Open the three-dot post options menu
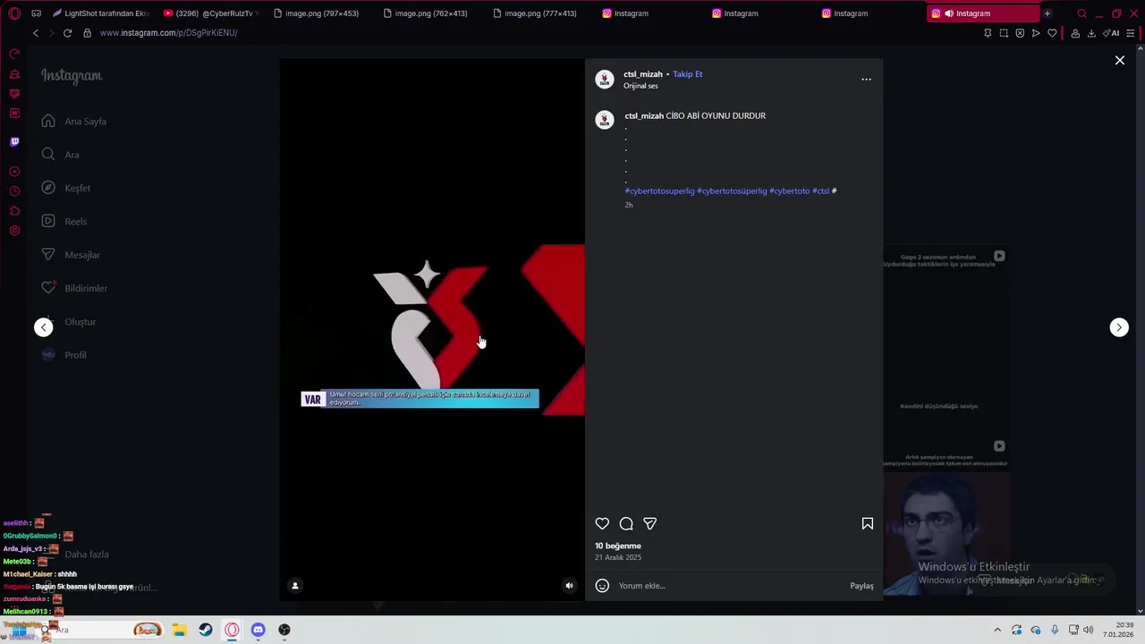 [x=866, y=80]
